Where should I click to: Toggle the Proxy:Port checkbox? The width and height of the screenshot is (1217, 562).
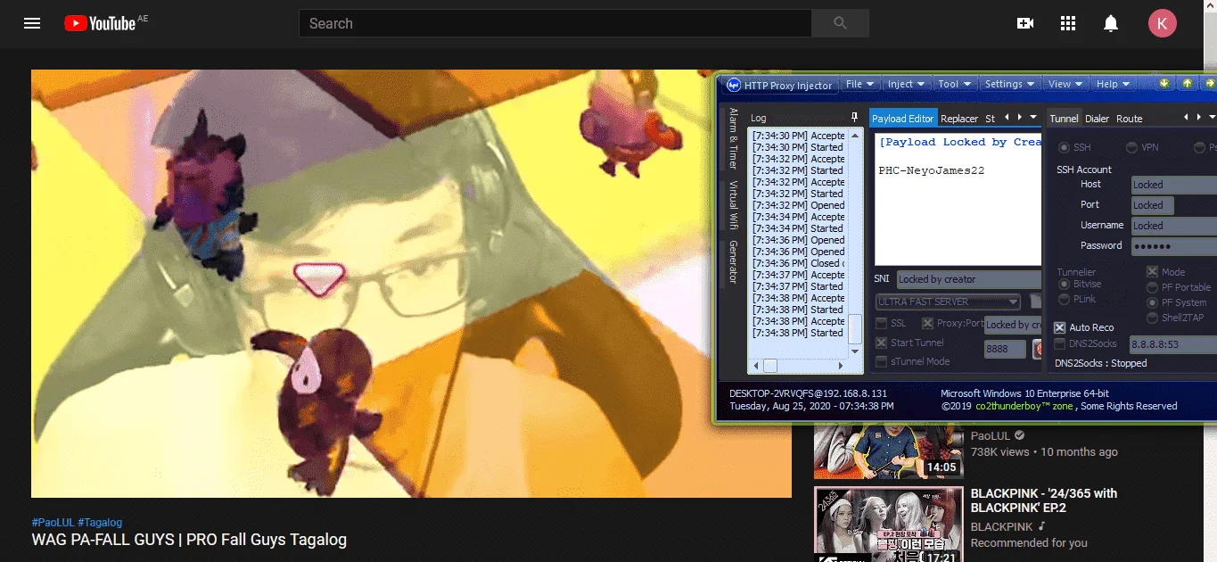927,323
